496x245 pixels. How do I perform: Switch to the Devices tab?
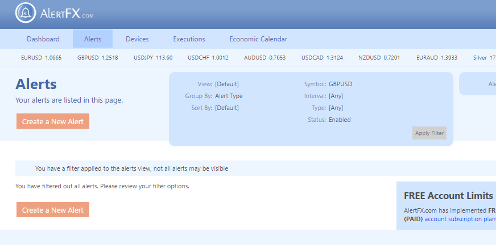tap(137, 39)
